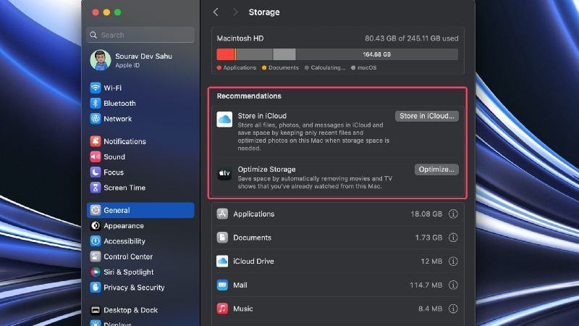Go back using the back chevron
The width and height of the screenshot is (579, 326).
pyautogui.click(x=216, y=12)
